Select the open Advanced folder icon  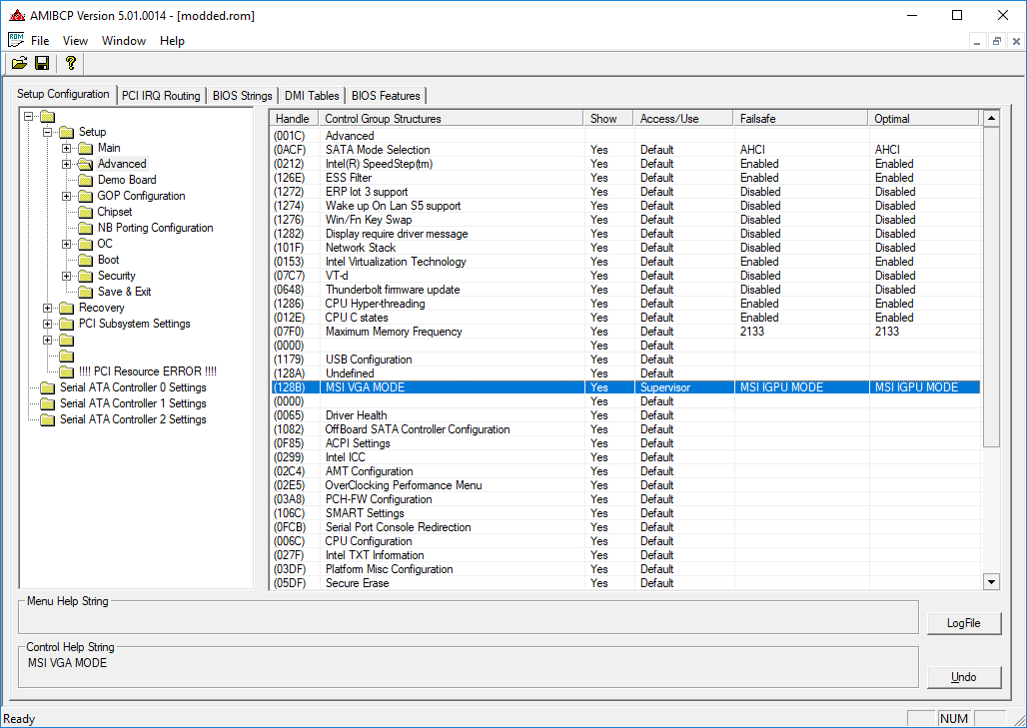pyautogui.click(x=86, y=164)
